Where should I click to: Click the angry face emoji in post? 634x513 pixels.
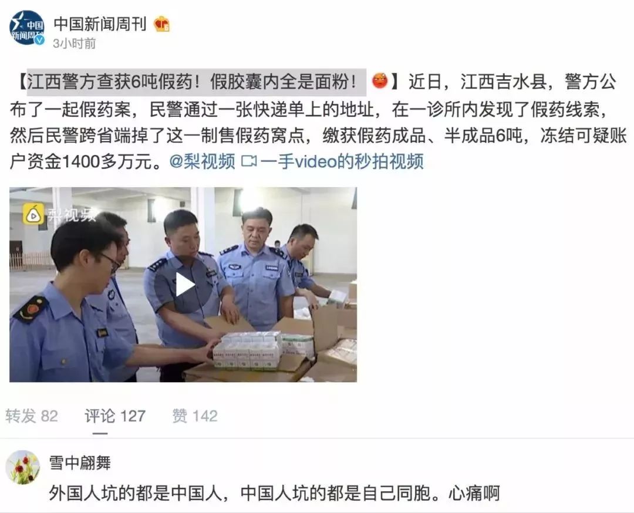pyautogui.click(x=380, y=81)
